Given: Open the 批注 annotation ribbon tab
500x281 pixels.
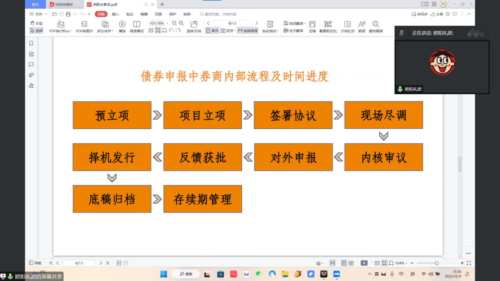Looking at the screenshot, I should (x=130, y=14).
